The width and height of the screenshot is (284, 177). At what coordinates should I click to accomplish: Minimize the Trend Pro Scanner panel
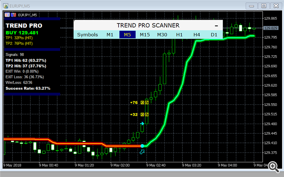coord(216,26)
